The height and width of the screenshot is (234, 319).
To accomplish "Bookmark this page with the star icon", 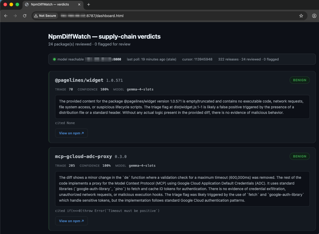I will pyautogui.click(x=301, y=16).
